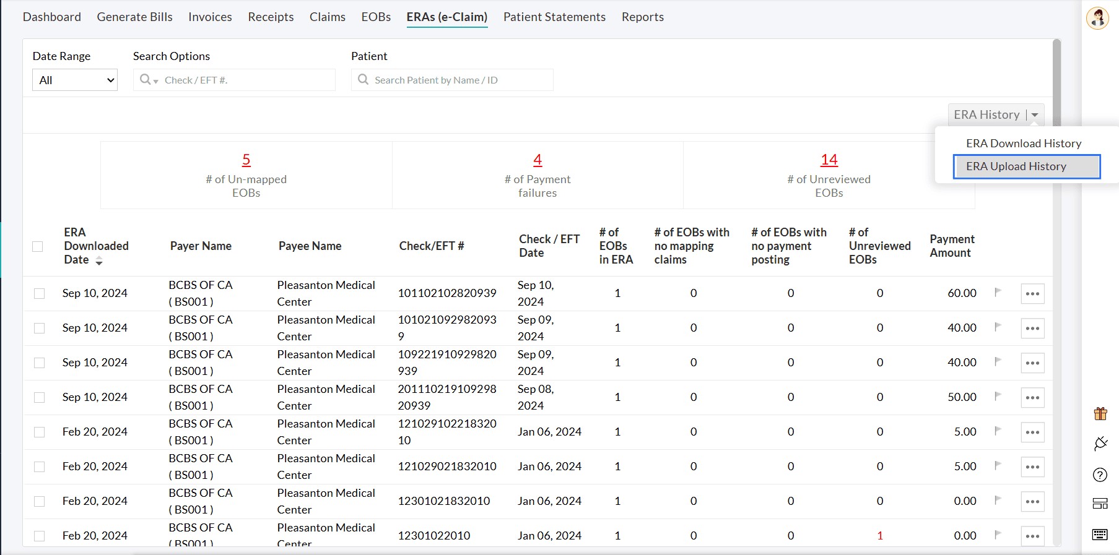Switch to the Claims tab
The height and width of the screenshot is (555, 1119).
pyautogui.click(x=328, y=17)
